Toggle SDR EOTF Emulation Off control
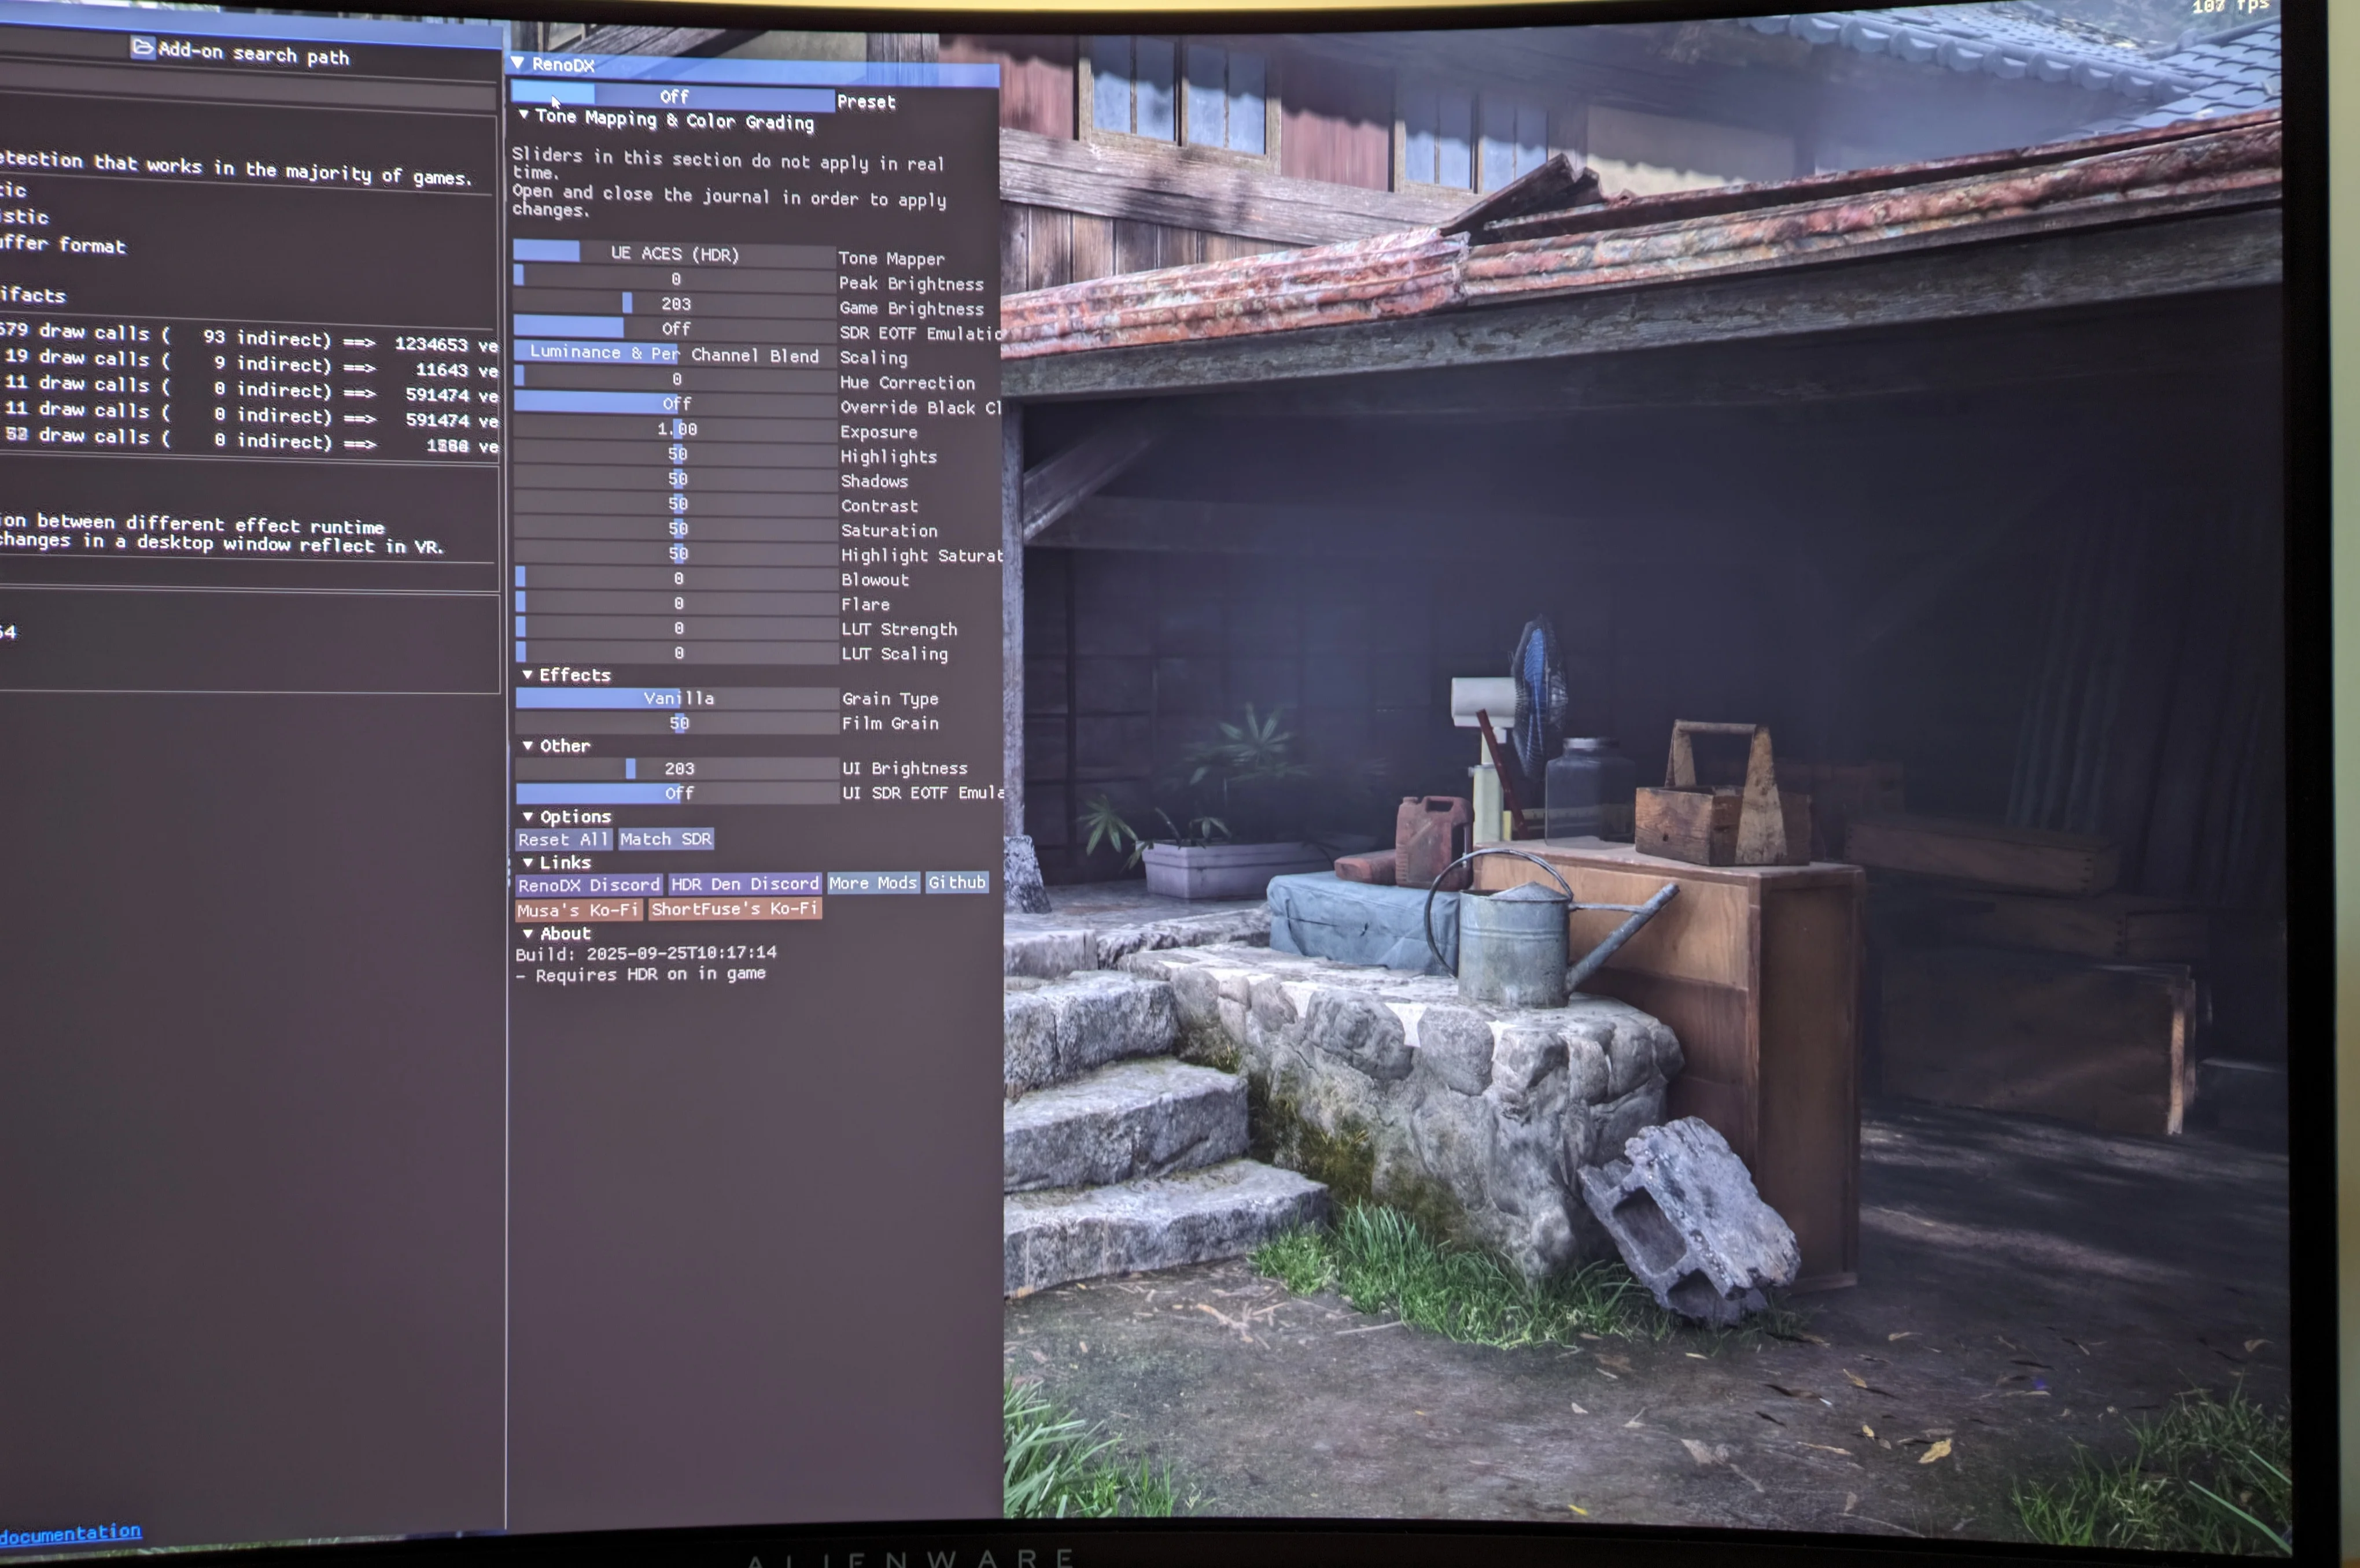 [x=674, y=329]
